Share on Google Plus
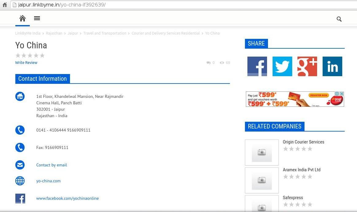Screen dimensions: 357x212 (307, 66)
